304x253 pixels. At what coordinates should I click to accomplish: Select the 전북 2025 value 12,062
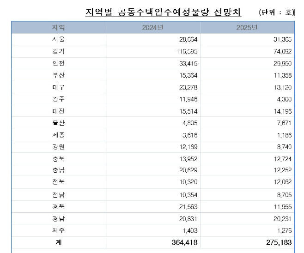[283, 182]
